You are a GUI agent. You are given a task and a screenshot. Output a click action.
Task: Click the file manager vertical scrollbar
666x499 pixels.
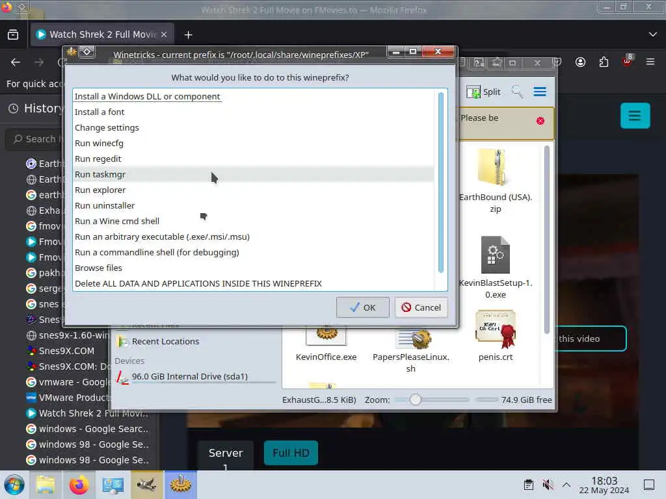tap(546, 240)
